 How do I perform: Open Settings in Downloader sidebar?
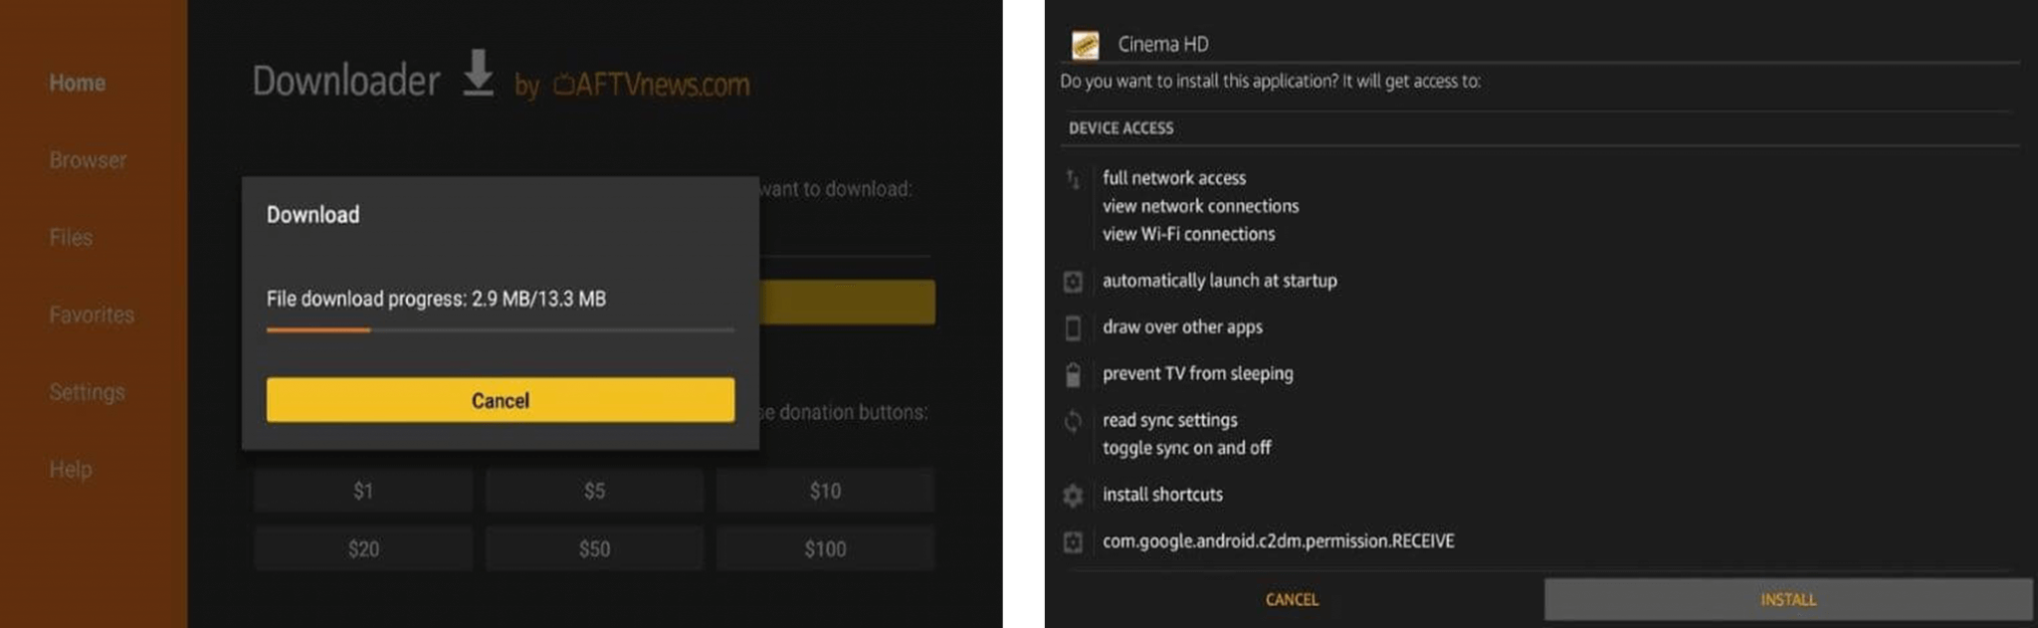coord(88,392)
